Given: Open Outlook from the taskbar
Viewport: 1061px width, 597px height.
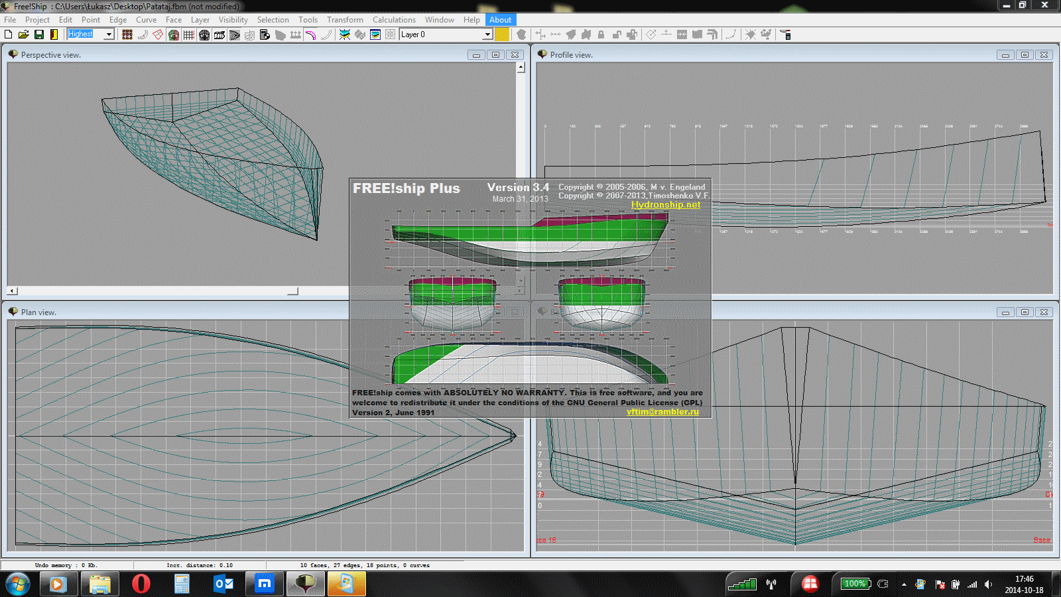Looking at the screenshot, I should tap(223, 584).
